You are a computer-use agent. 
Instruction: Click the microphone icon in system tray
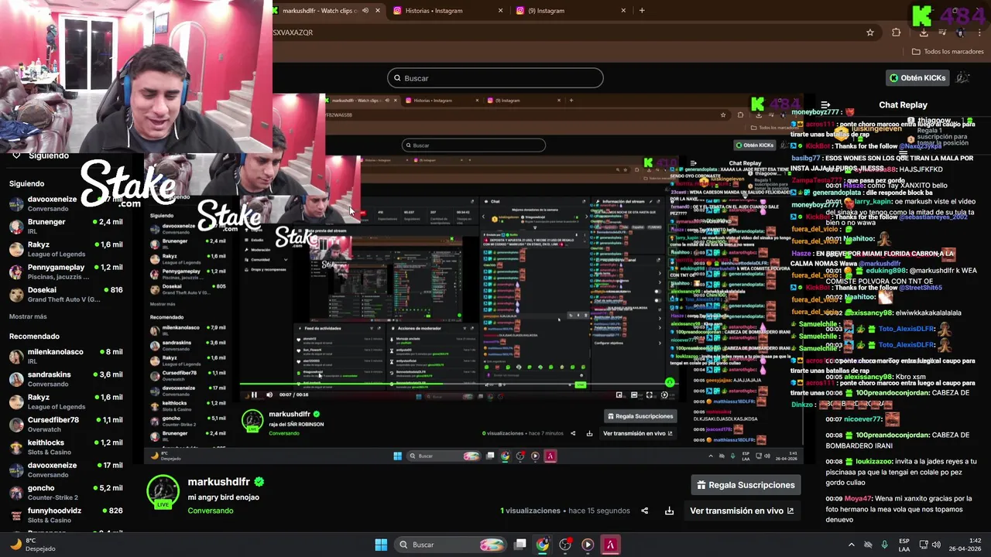tap(885, 545)
